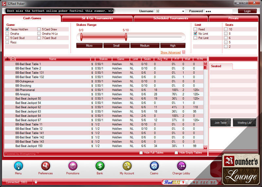Open the Private tab
The height and width of the screenshot is (187, 262).
[234, 18]
